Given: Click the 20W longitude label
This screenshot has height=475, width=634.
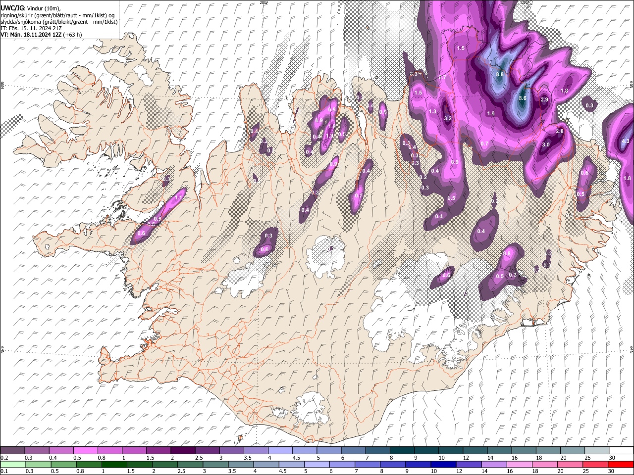Looking at the screenshot, I should tap(264, 2).
